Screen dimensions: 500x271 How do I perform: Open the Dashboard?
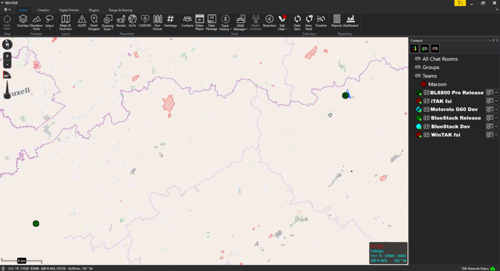point(351,21)
